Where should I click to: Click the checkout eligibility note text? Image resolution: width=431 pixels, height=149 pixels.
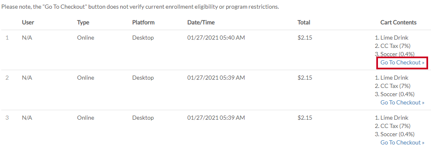(140, 7)
